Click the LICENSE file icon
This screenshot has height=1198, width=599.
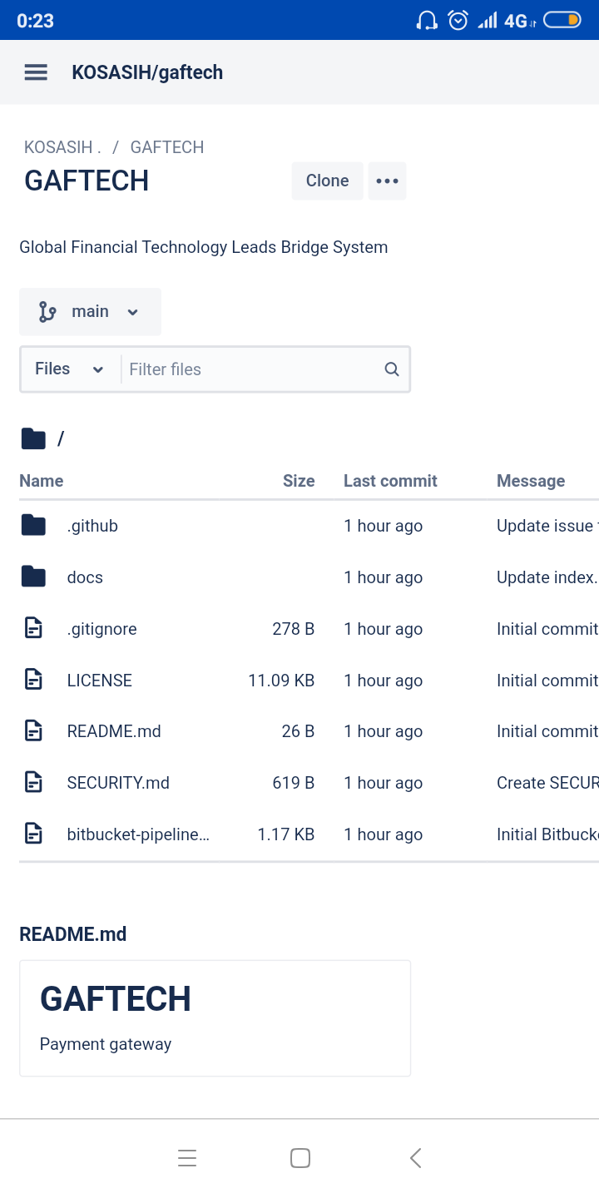[33, 680]
